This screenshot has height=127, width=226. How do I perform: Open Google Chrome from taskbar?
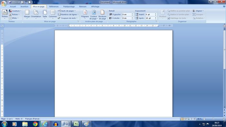click(x=35, y=124)
